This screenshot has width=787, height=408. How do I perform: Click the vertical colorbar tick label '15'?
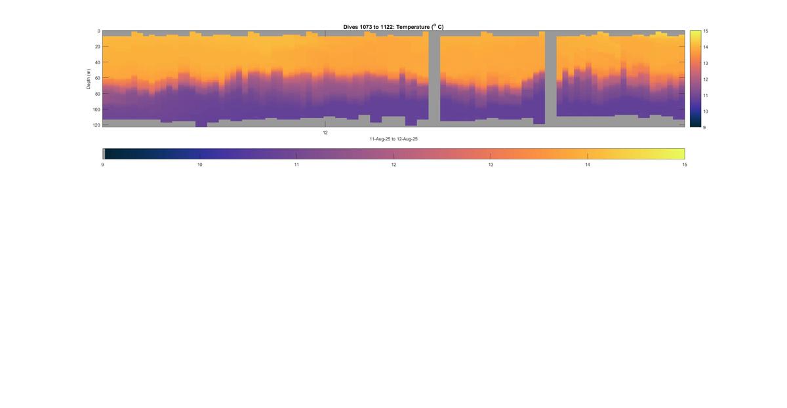coord(706,31)
